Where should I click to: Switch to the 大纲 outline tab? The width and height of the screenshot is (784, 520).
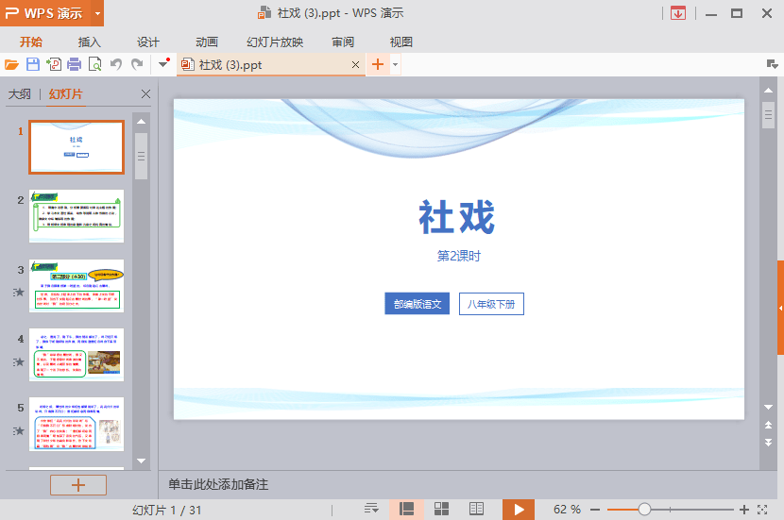tap(20, 94)
